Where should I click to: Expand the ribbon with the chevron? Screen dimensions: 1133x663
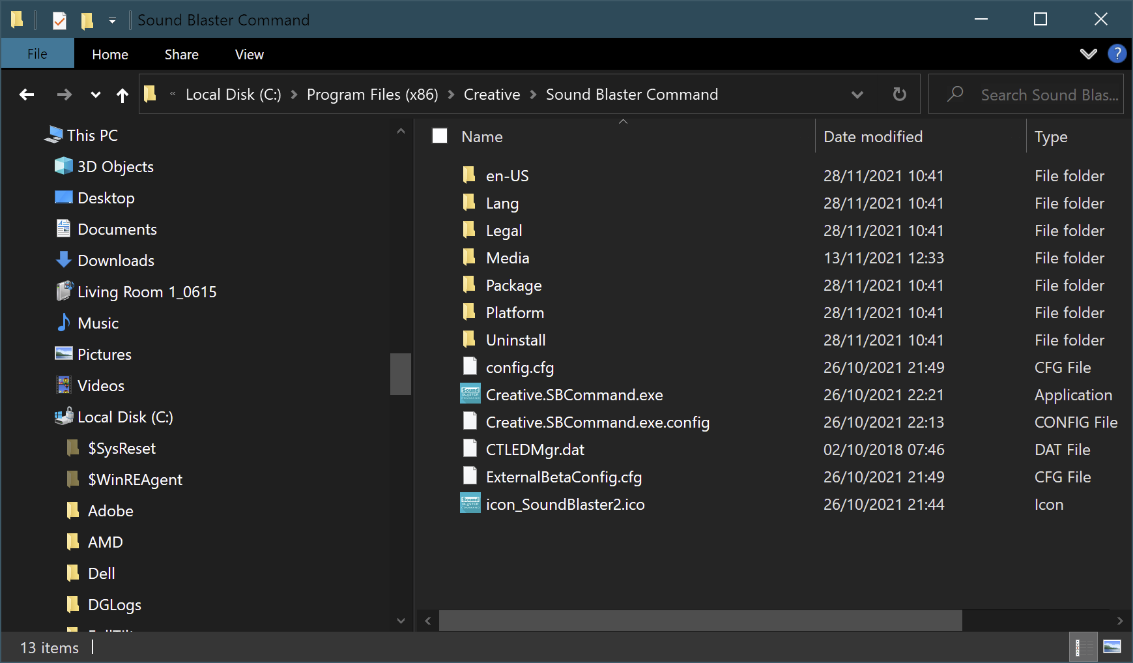tap(1088, 54)
